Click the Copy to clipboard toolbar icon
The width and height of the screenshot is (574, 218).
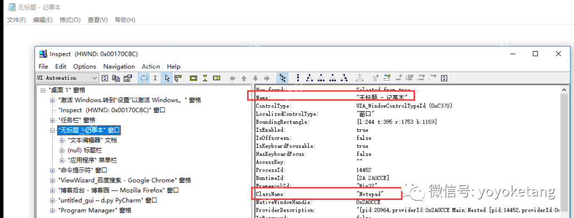coord(116,78)
